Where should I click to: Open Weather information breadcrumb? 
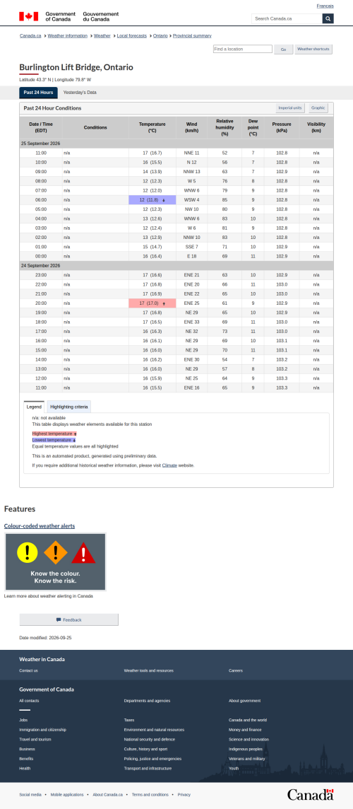click(x=68, y=35)
